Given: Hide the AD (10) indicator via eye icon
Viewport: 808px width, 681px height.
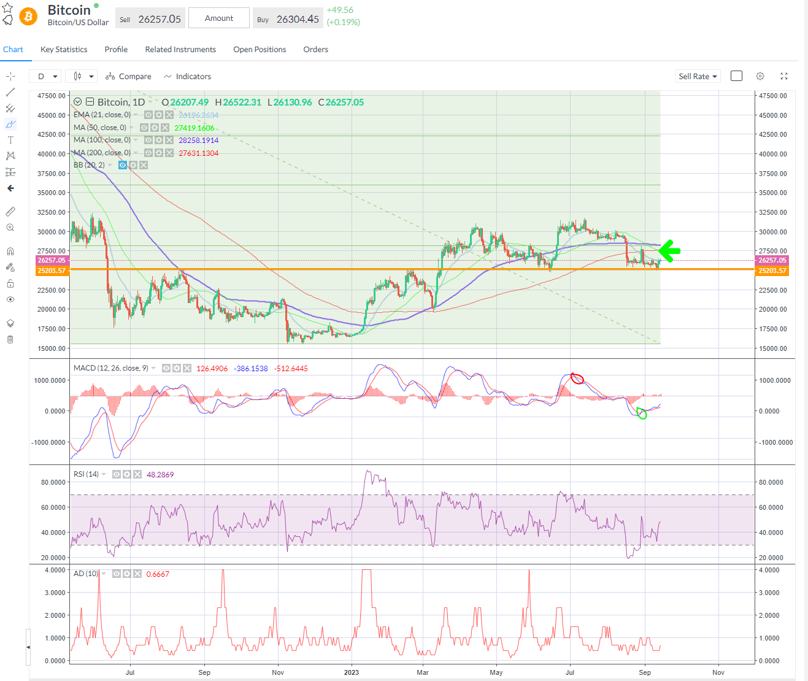Looking at the screenshot, I should tap(117, 574).
